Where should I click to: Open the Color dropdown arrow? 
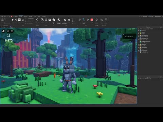(x=69, y=23)
